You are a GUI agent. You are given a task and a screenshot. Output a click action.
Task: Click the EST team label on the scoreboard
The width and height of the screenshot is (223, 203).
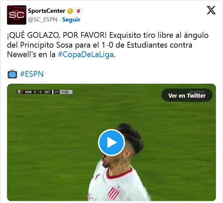[47, 92]
